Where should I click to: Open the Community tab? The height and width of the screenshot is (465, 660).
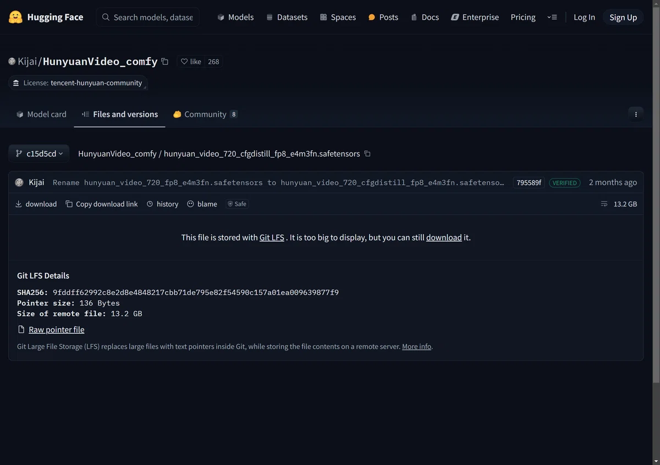[x=205, y=114]
